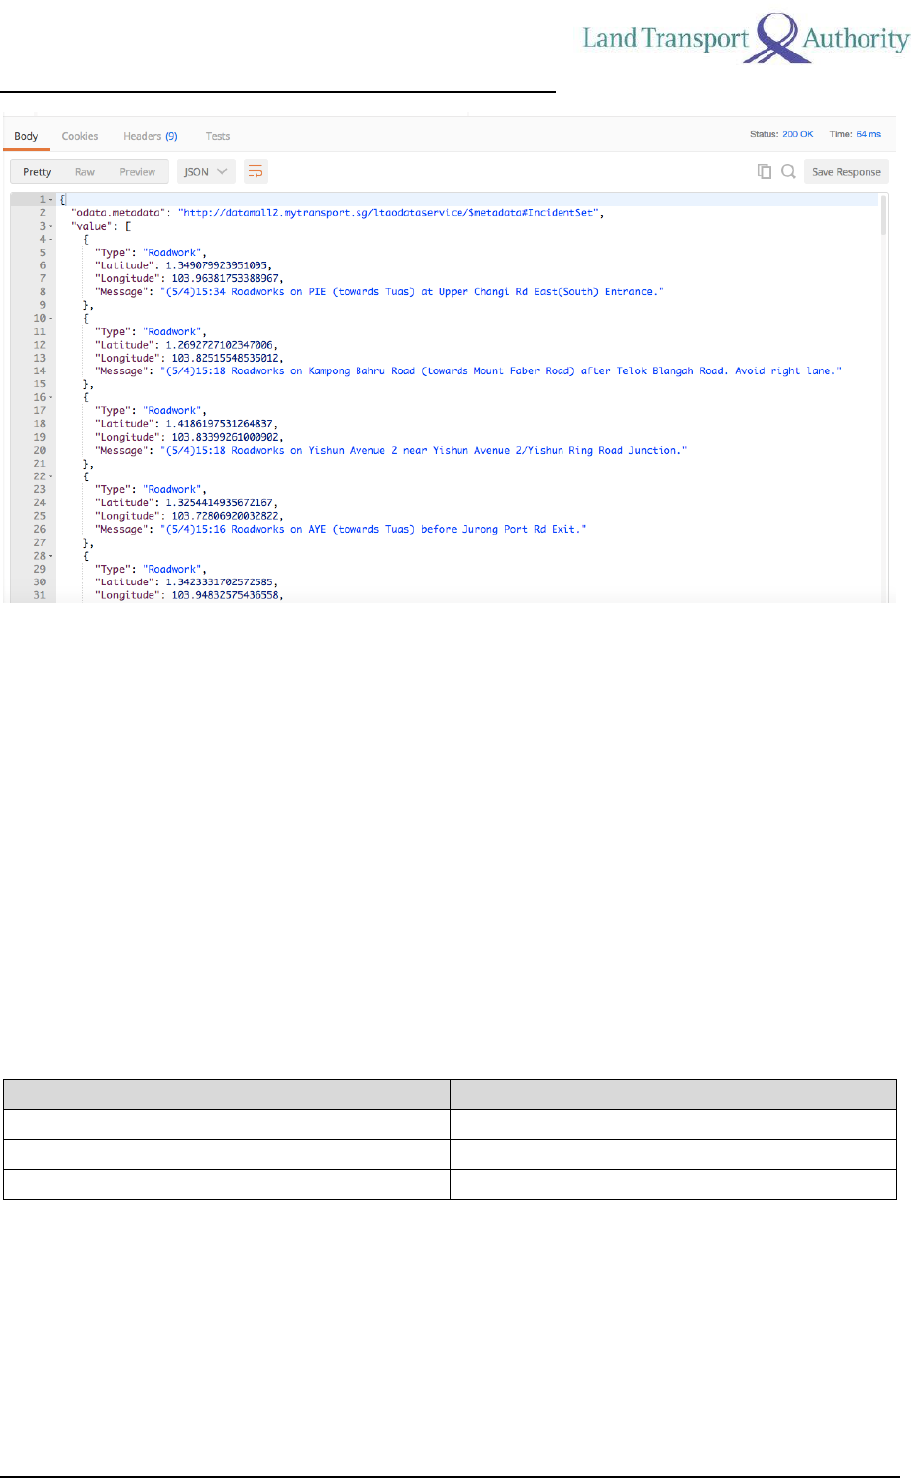Open the Headers (9) tab

pyautogui.click(x=151, y=136)
